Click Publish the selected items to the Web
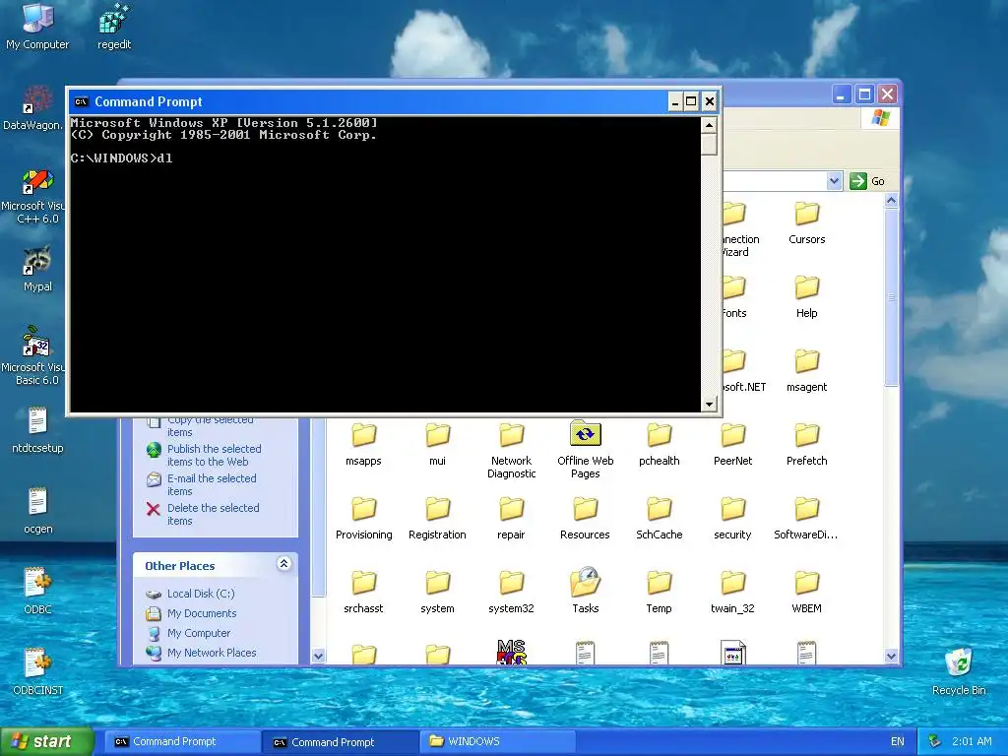Image resolution: width=1008 pixels, height=756 pixels. [214, 455]
